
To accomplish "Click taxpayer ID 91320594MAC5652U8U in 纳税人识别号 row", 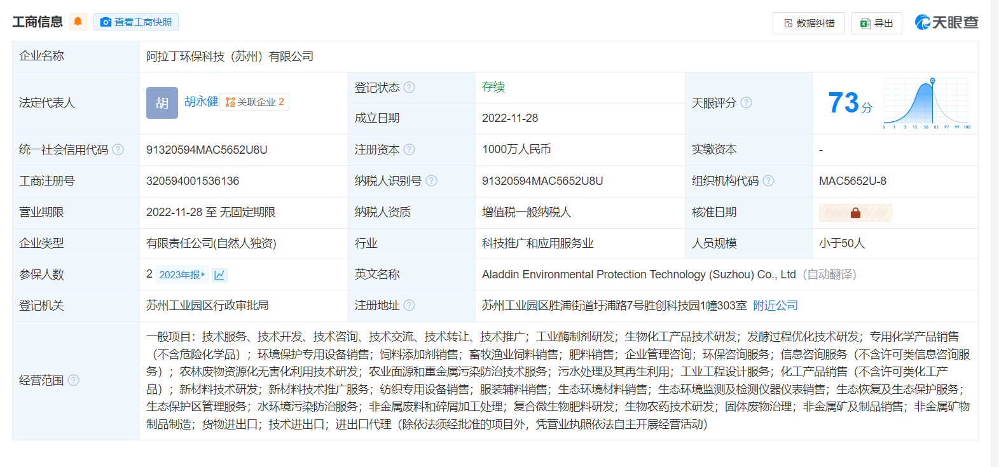I will click(542, 181).
